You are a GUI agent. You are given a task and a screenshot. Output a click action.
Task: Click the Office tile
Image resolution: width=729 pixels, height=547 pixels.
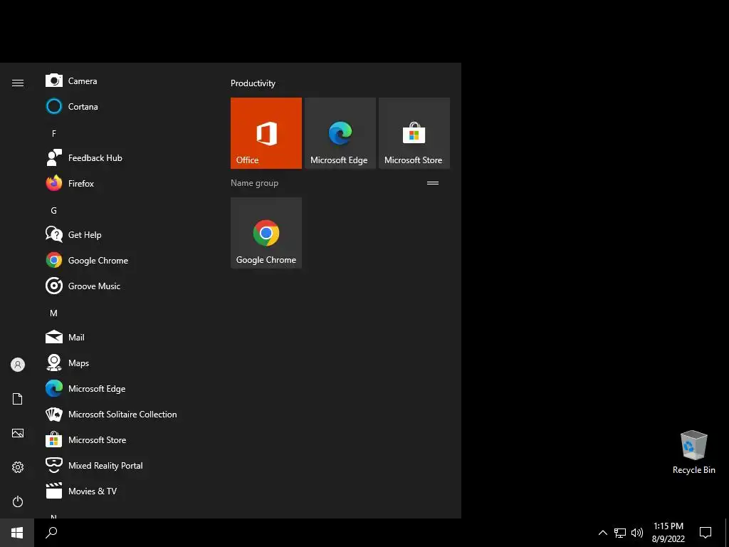266,133
